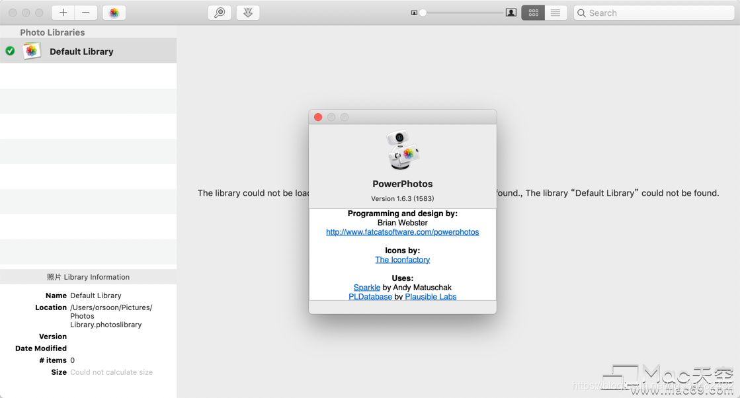Switch to list view mode
Screen dimensions: 740x398
(x=555, y=13)
